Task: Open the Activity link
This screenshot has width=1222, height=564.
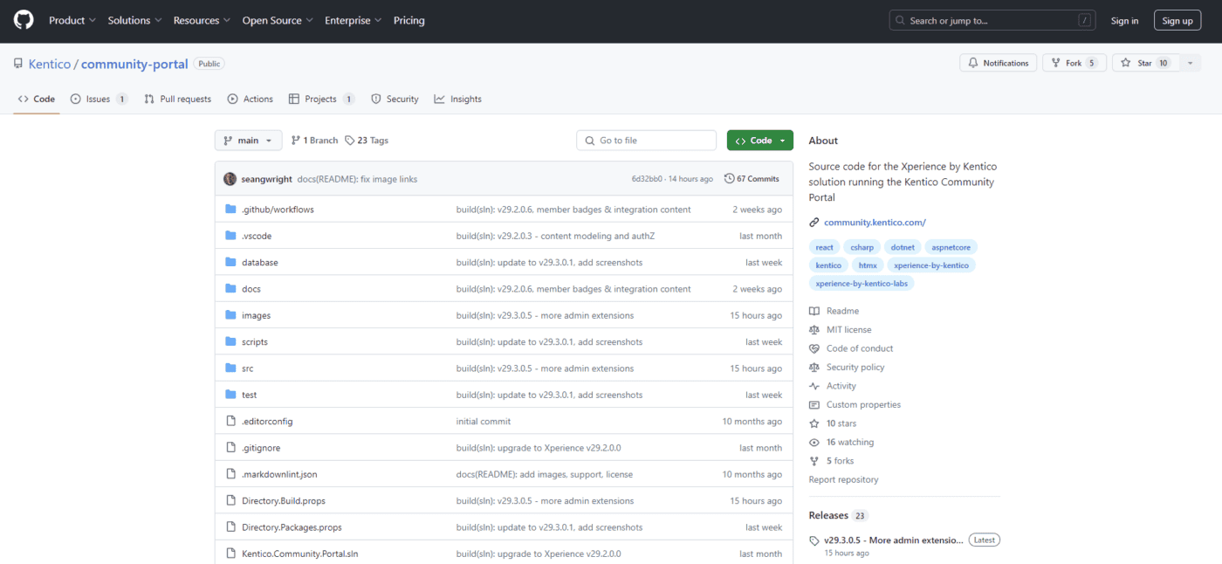Action: 833,386
